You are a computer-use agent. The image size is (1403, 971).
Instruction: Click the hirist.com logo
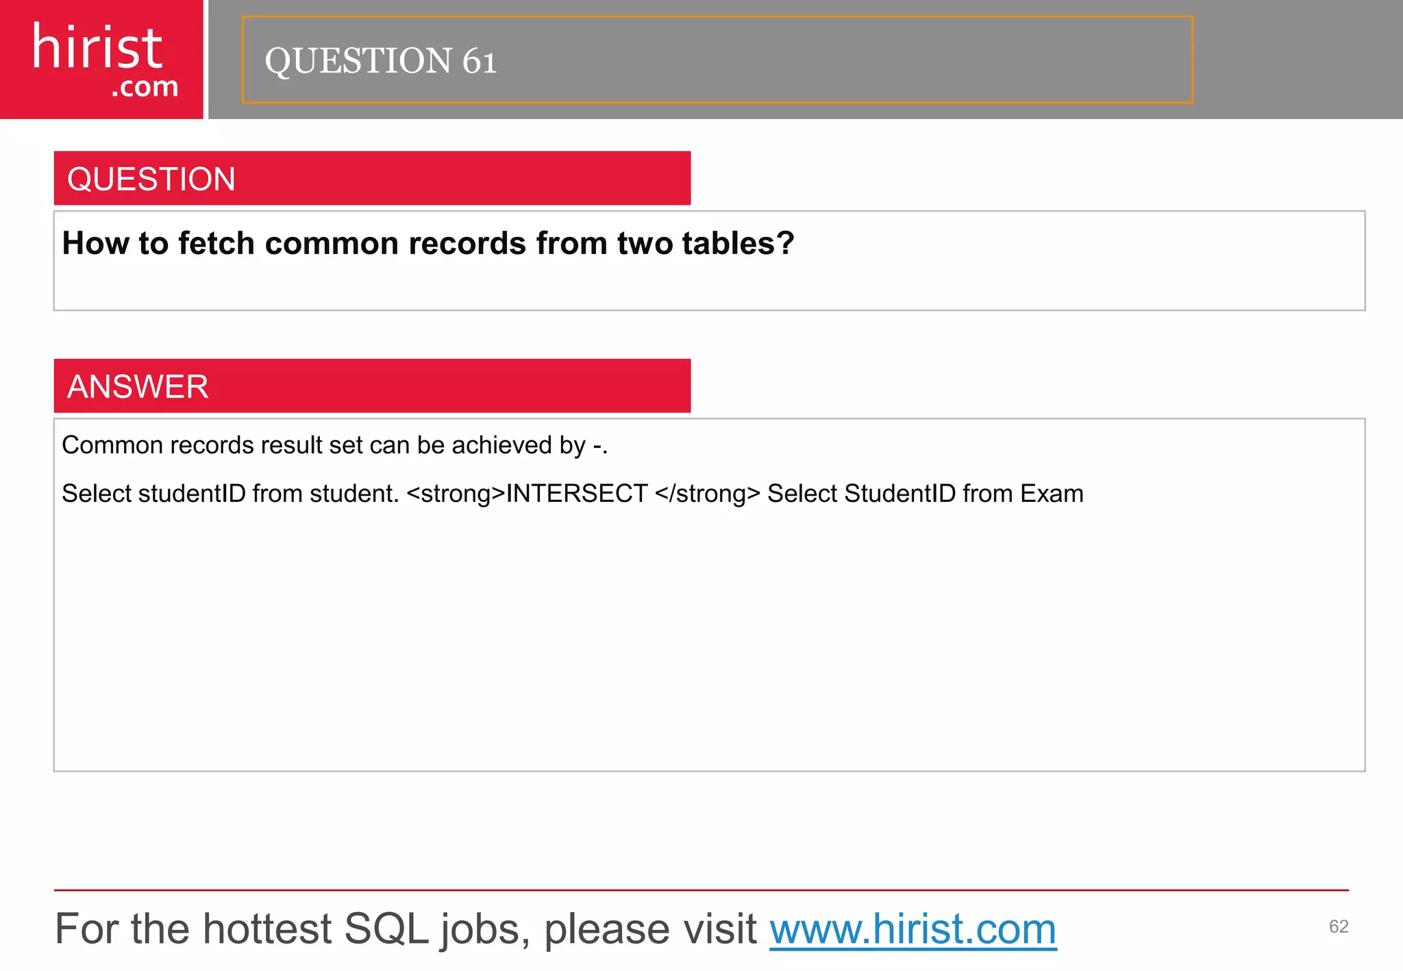pyautogui.click(x=101, y=59)
